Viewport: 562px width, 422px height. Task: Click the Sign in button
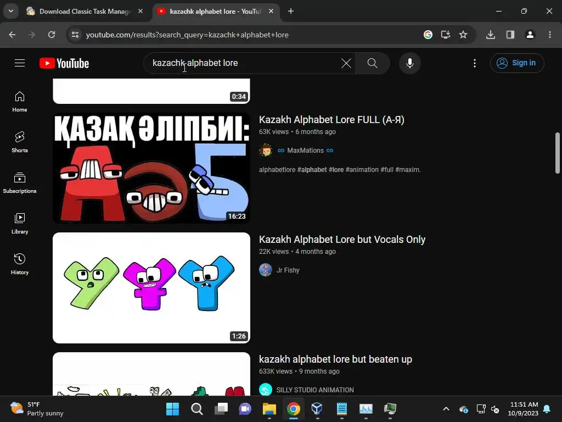[x=517, y=63]
